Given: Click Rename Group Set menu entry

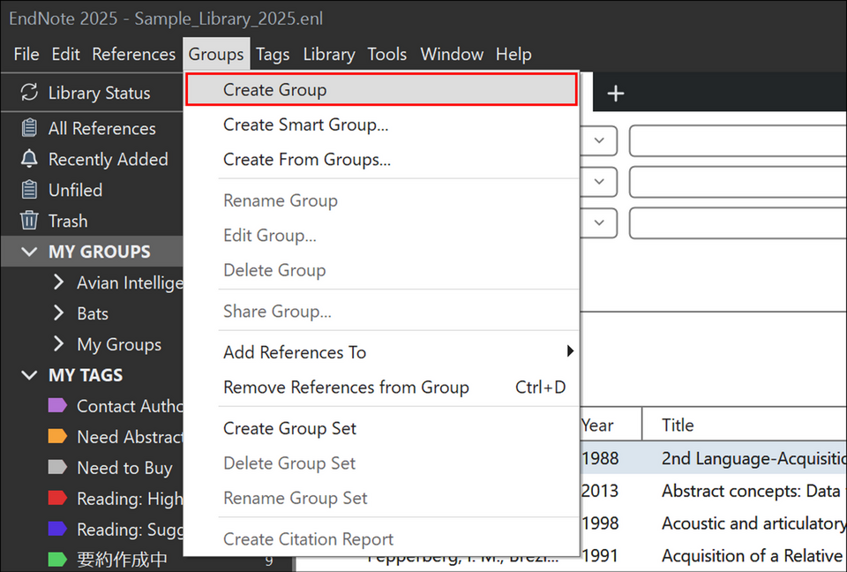Looking at the screenshot, I should (x=381, y=497).
